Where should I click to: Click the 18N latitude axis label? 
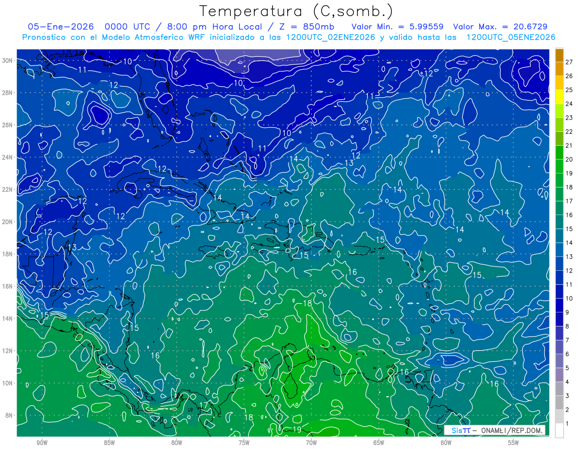[8, 254]
